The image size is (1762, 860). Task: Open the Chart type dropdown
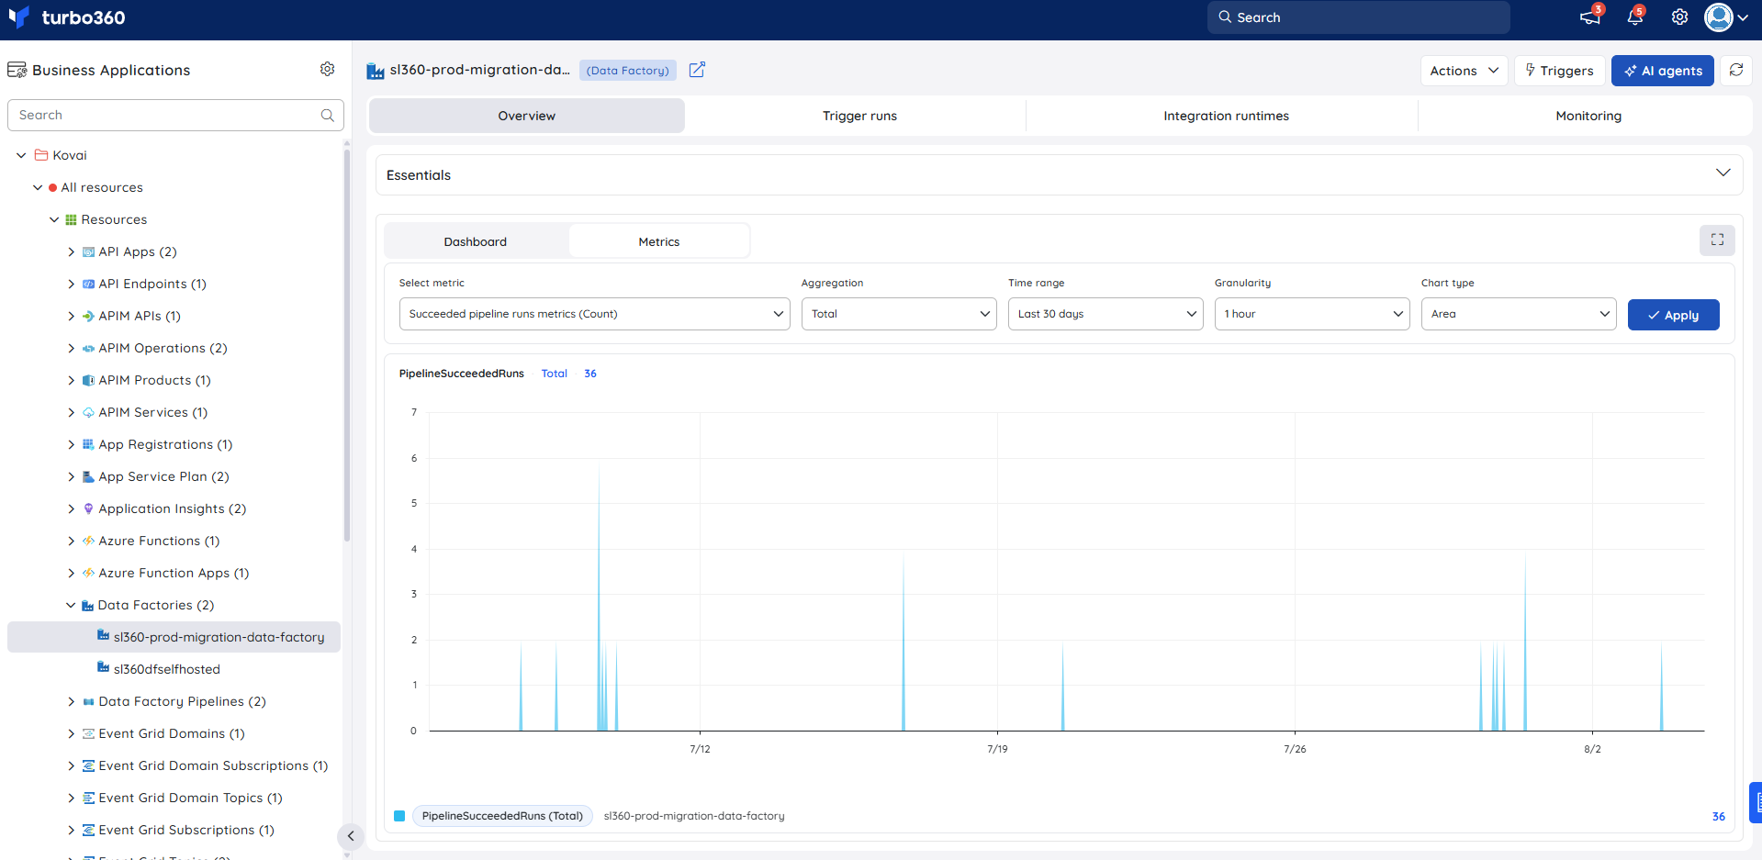click(1519, 314)
